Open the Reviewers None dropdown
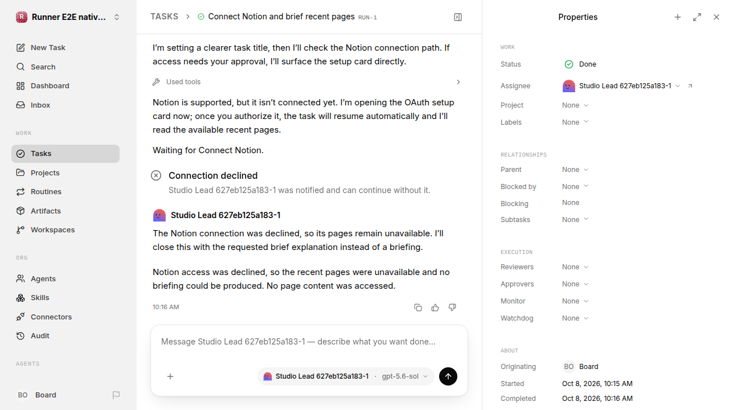 click(x=575, y=267)
